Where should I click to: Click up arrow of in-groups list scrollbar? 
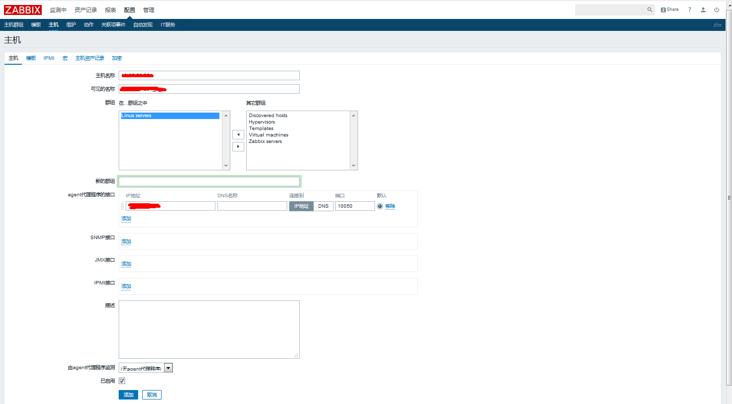[x=226, y=115]
